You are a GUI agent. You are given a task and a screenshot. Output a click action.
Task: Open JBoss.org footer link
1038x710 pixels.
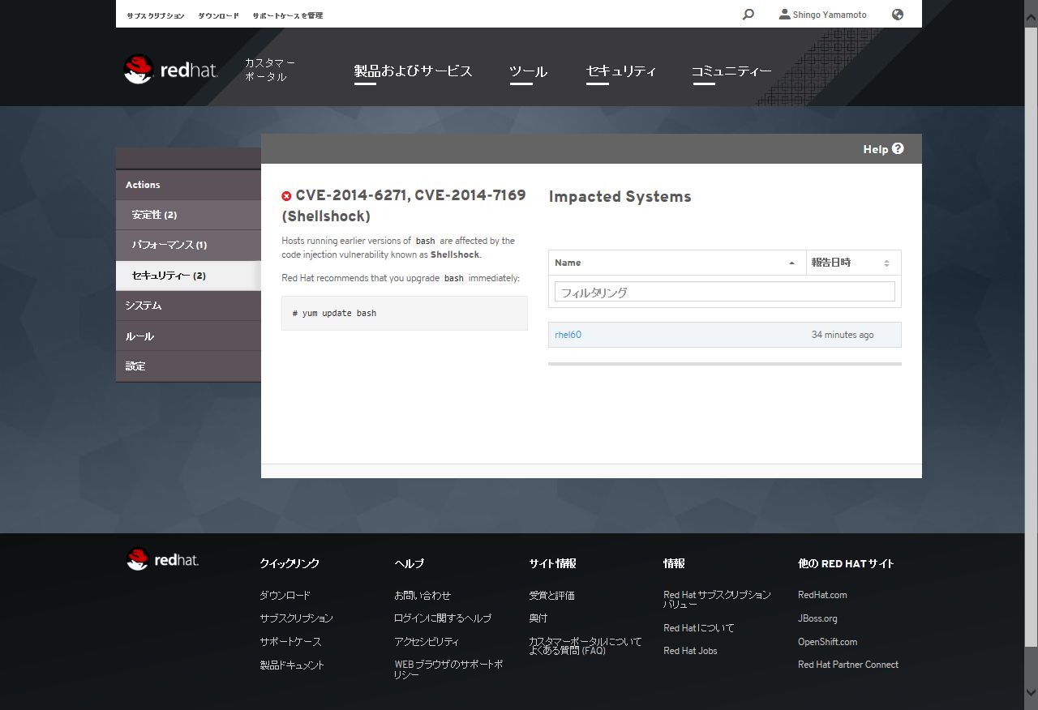click(x=817, y=618)
